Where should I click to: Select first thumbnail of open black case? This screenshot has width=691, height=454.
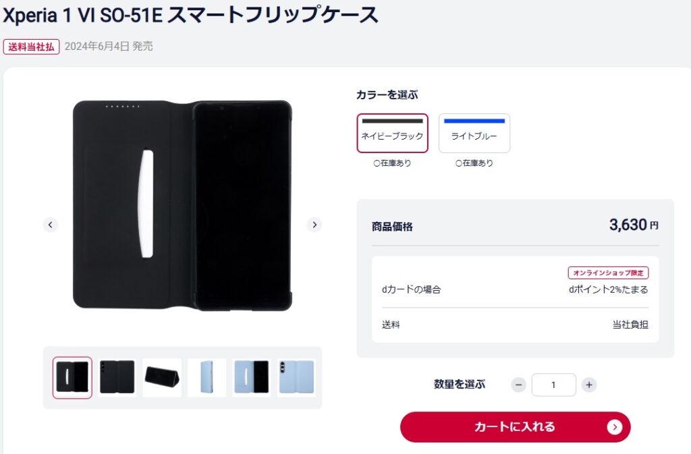(72, 377)
